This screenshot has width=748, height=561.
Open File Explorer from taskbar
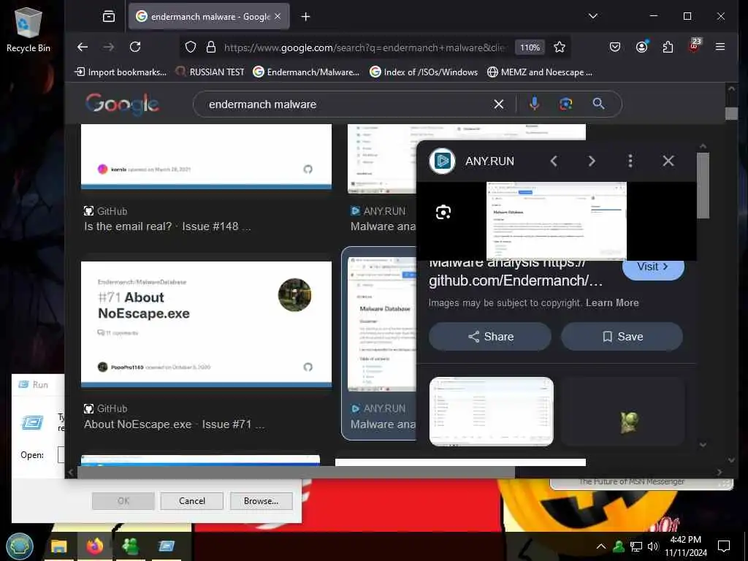pos(58,546)
